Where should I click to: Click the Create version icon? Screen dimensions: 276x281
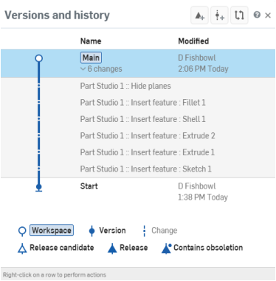(199, 16)
